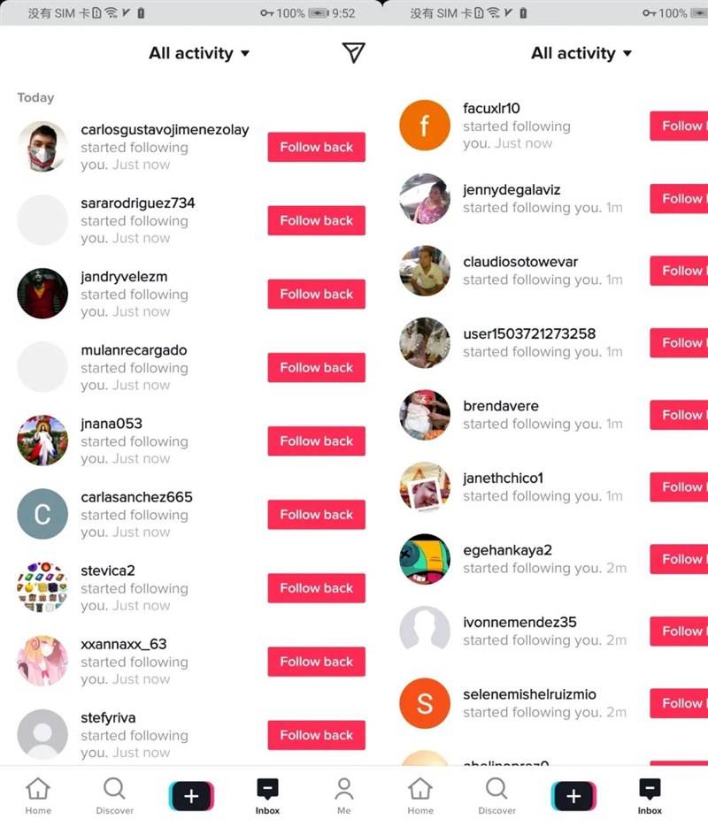Open username xxannaxx_63 profile
Viewport: 708px width, 827px height.
click(x=123, y=644)
